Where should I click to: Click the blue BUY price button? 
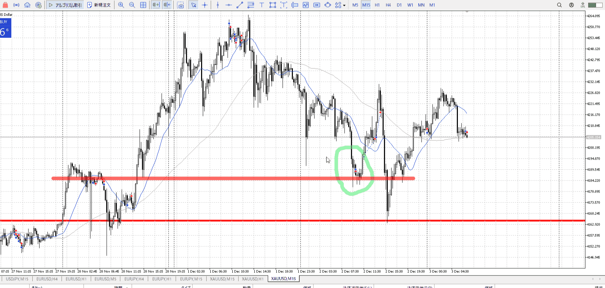(x=5, y=28)
